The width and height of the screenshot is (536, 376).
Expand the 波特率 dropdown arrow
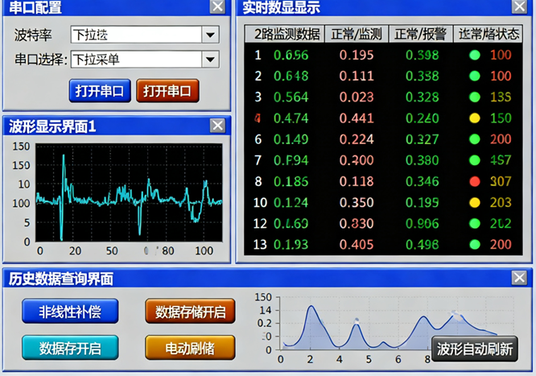point(210,35)
